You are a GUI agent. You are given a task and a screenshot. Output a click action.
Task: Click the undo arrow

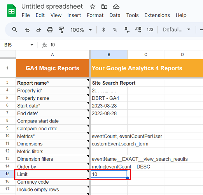pos(27,30)
